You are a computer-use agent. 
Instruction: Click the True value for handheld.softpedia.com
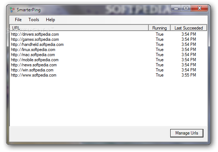(x=159, y=44)
